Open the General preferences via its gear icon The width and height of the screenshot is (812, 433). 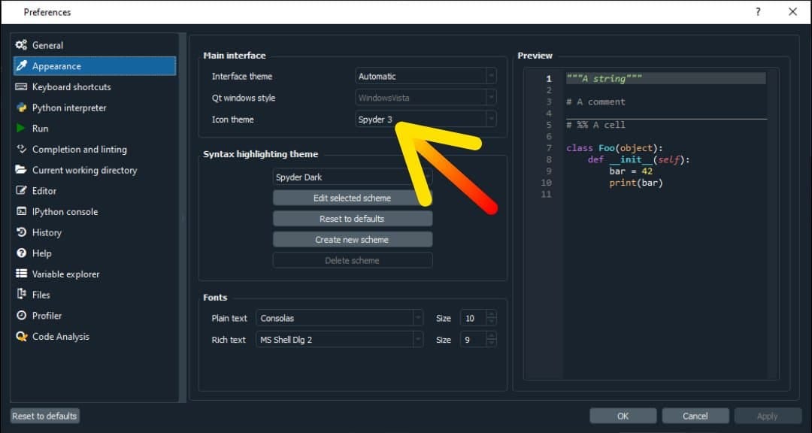pyautogui.click(x=23, y=44)
